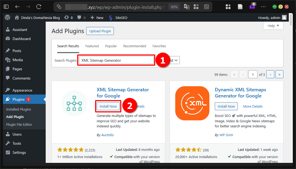Open the Howdy, admin account menu
296x169 pixels.
click(270, 17)
